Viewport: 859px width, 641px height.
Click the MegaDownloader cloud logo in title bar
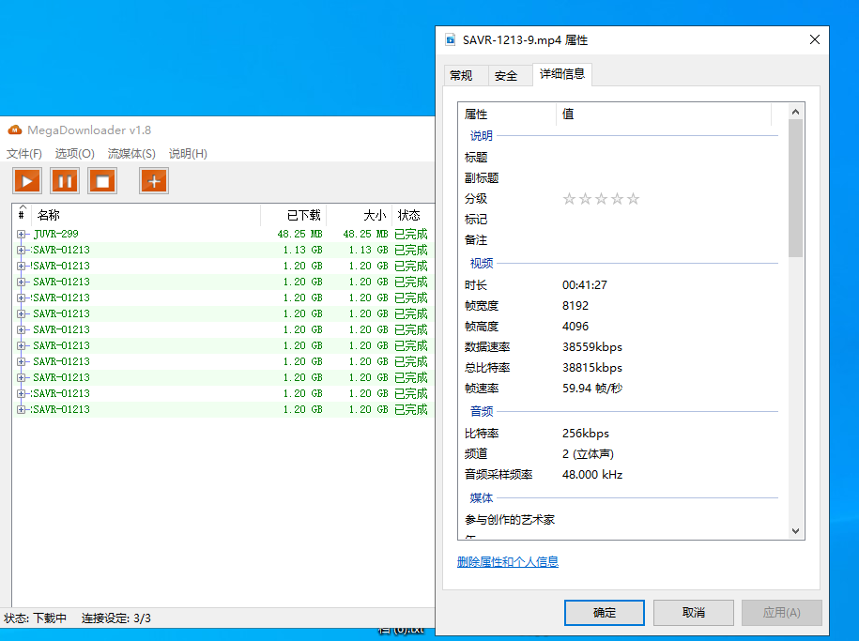(15, 130)
